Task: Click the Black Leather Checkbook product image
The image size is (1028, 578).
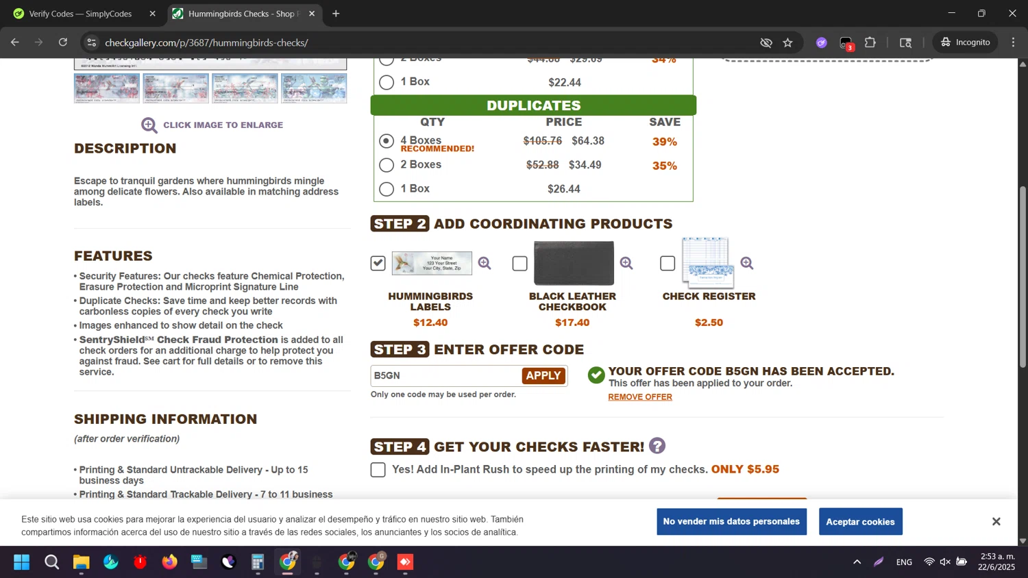Action: 574,263
